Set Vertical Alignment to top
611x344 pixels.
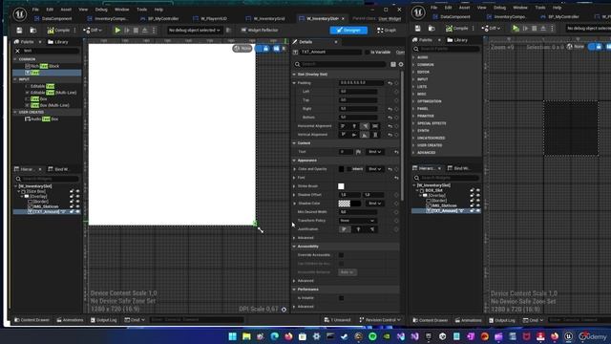343,135
